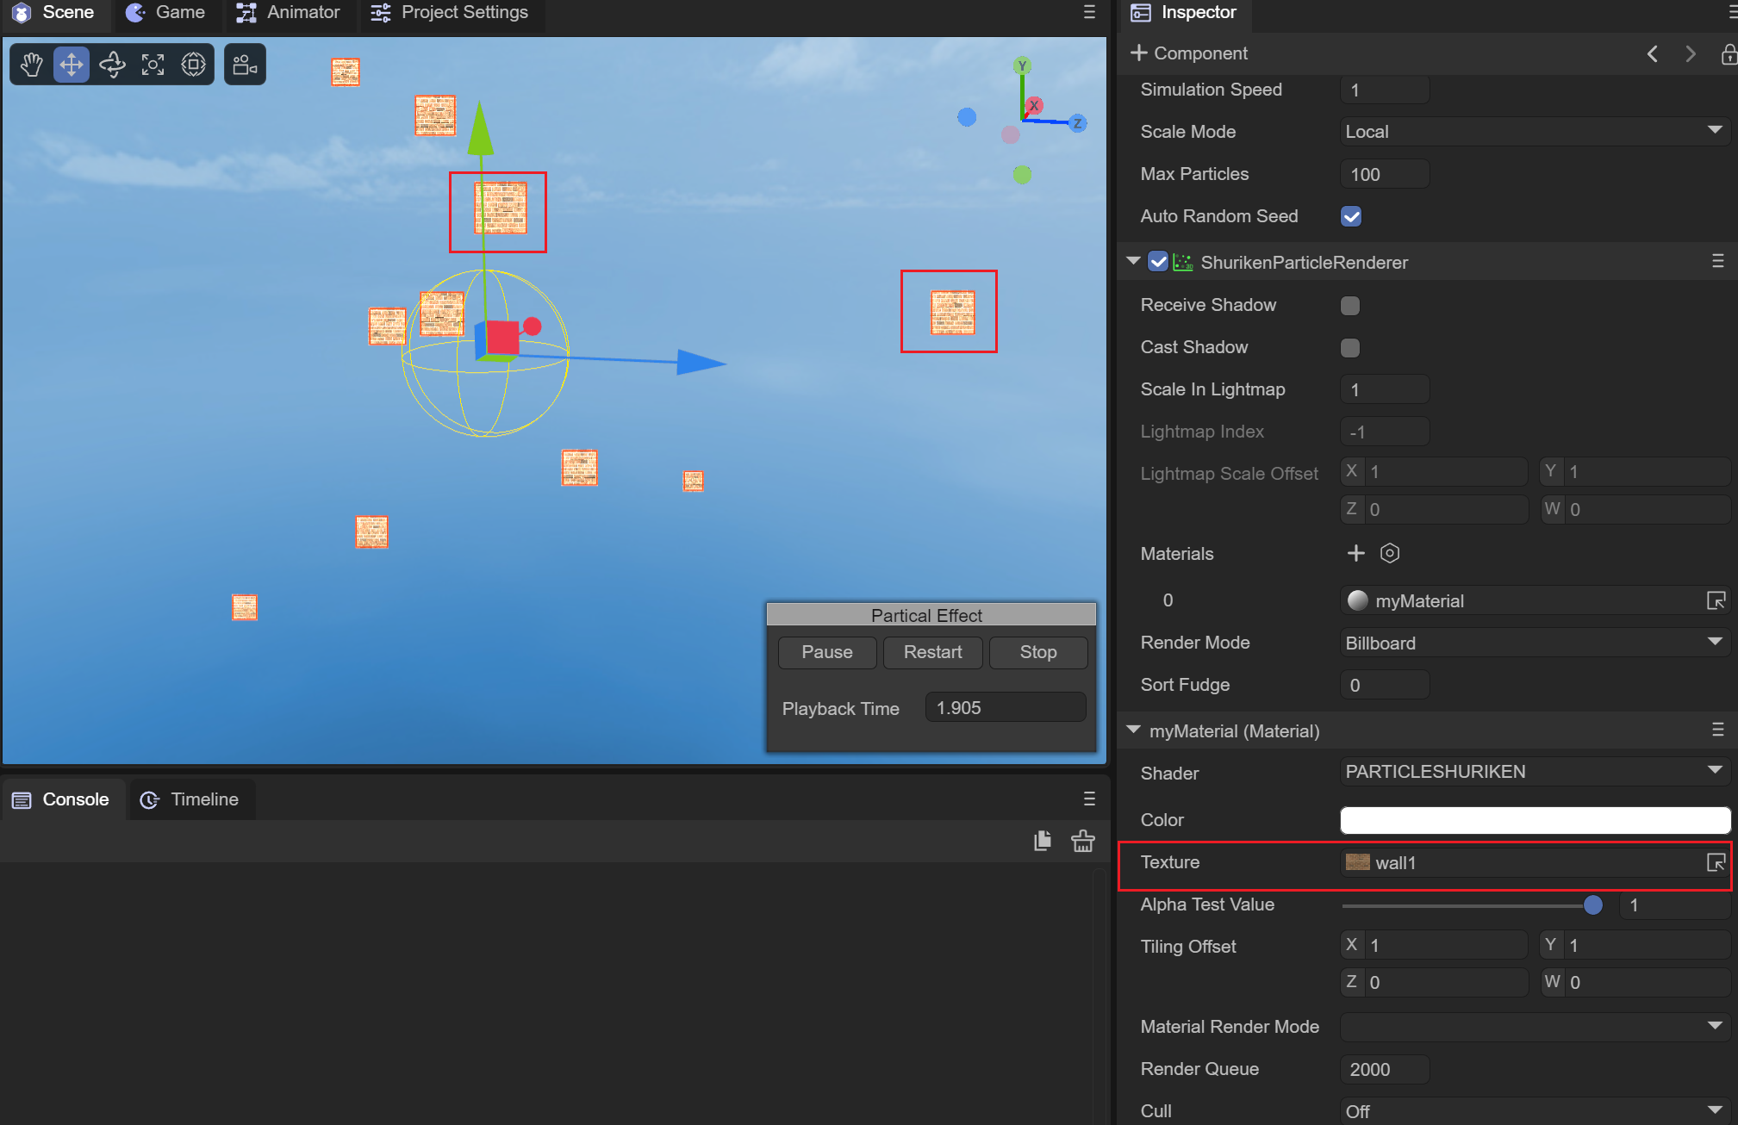Collapse the ShurikenParticleRenderer section

click(x=1133, y=261)
